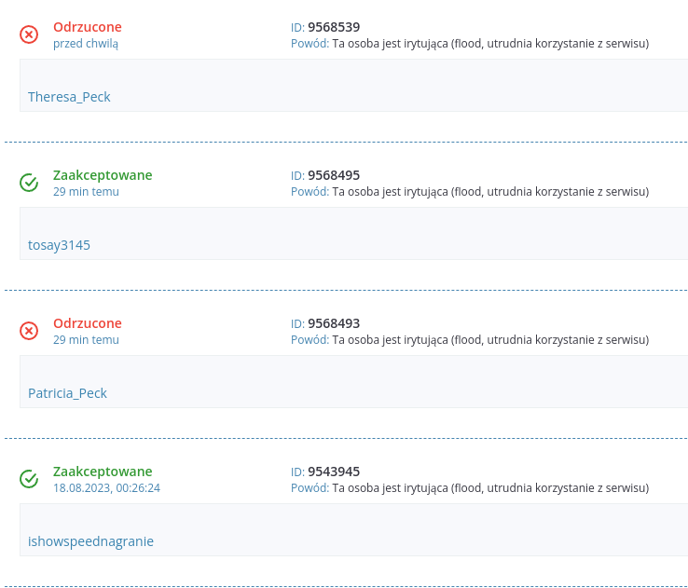Click the Zaakceptowane status above tosay3145

coord(103,175)
